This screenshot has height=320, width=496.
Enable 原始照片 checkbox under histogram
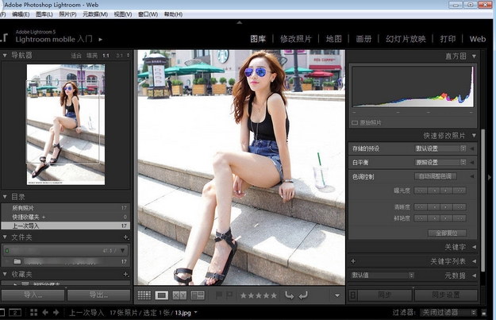355,123
